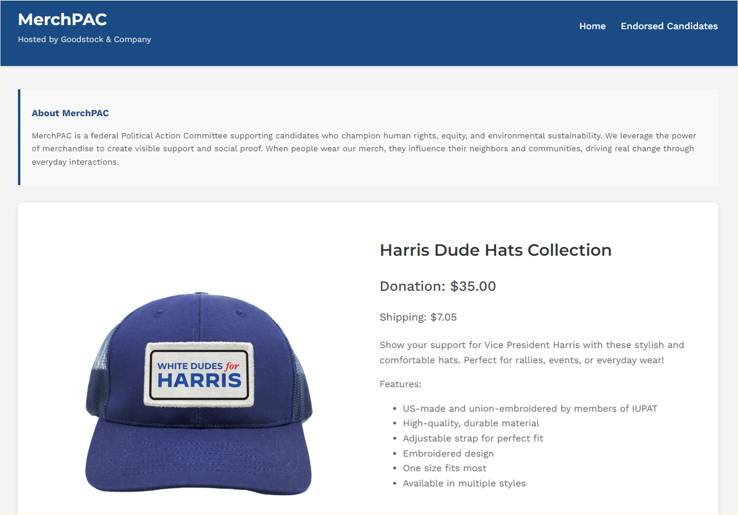Click the Harris Dude Hats Collection title
Viewport: 738px width, 515px height.
495,250
